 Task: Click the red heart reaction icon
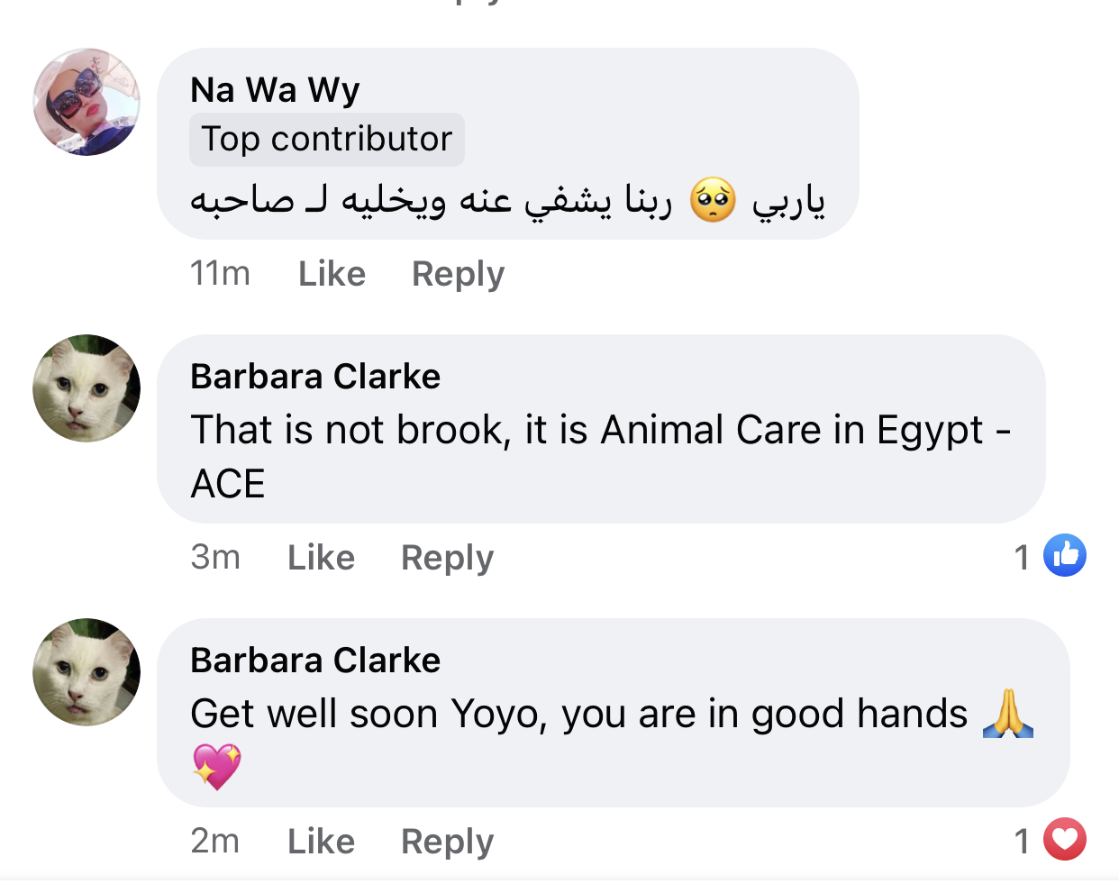coord(1064,840)
